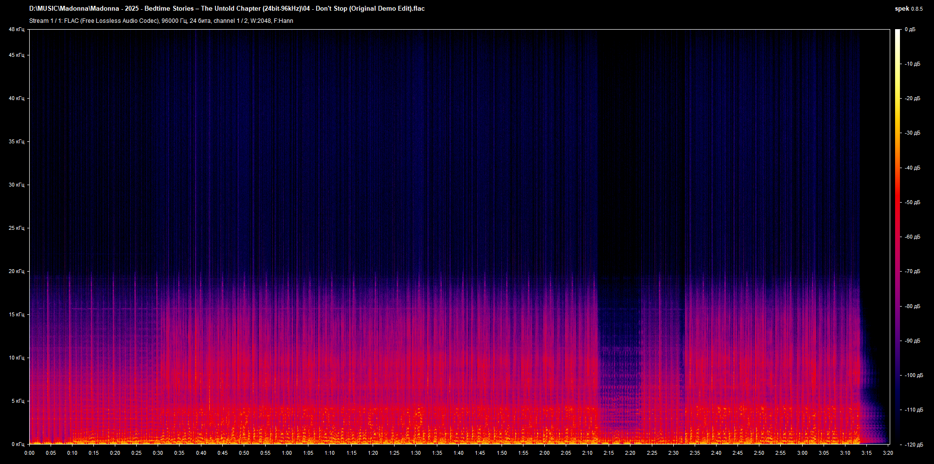The height and width of the screenshot is (464, 934).
Task: Click the -60 дБ scale label
Action: [x=913, y=237]
